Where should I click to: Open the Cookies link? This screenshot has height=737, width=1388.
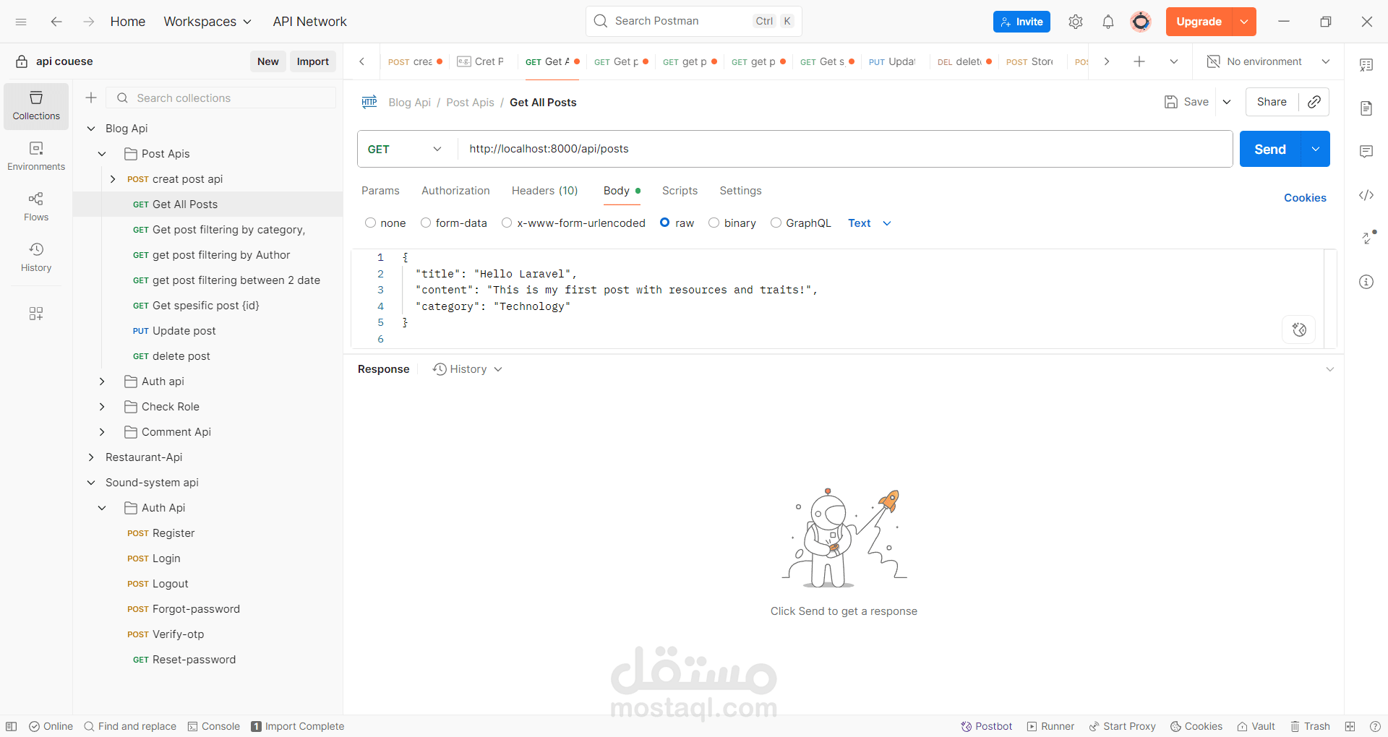click(x=1305, y=198)
